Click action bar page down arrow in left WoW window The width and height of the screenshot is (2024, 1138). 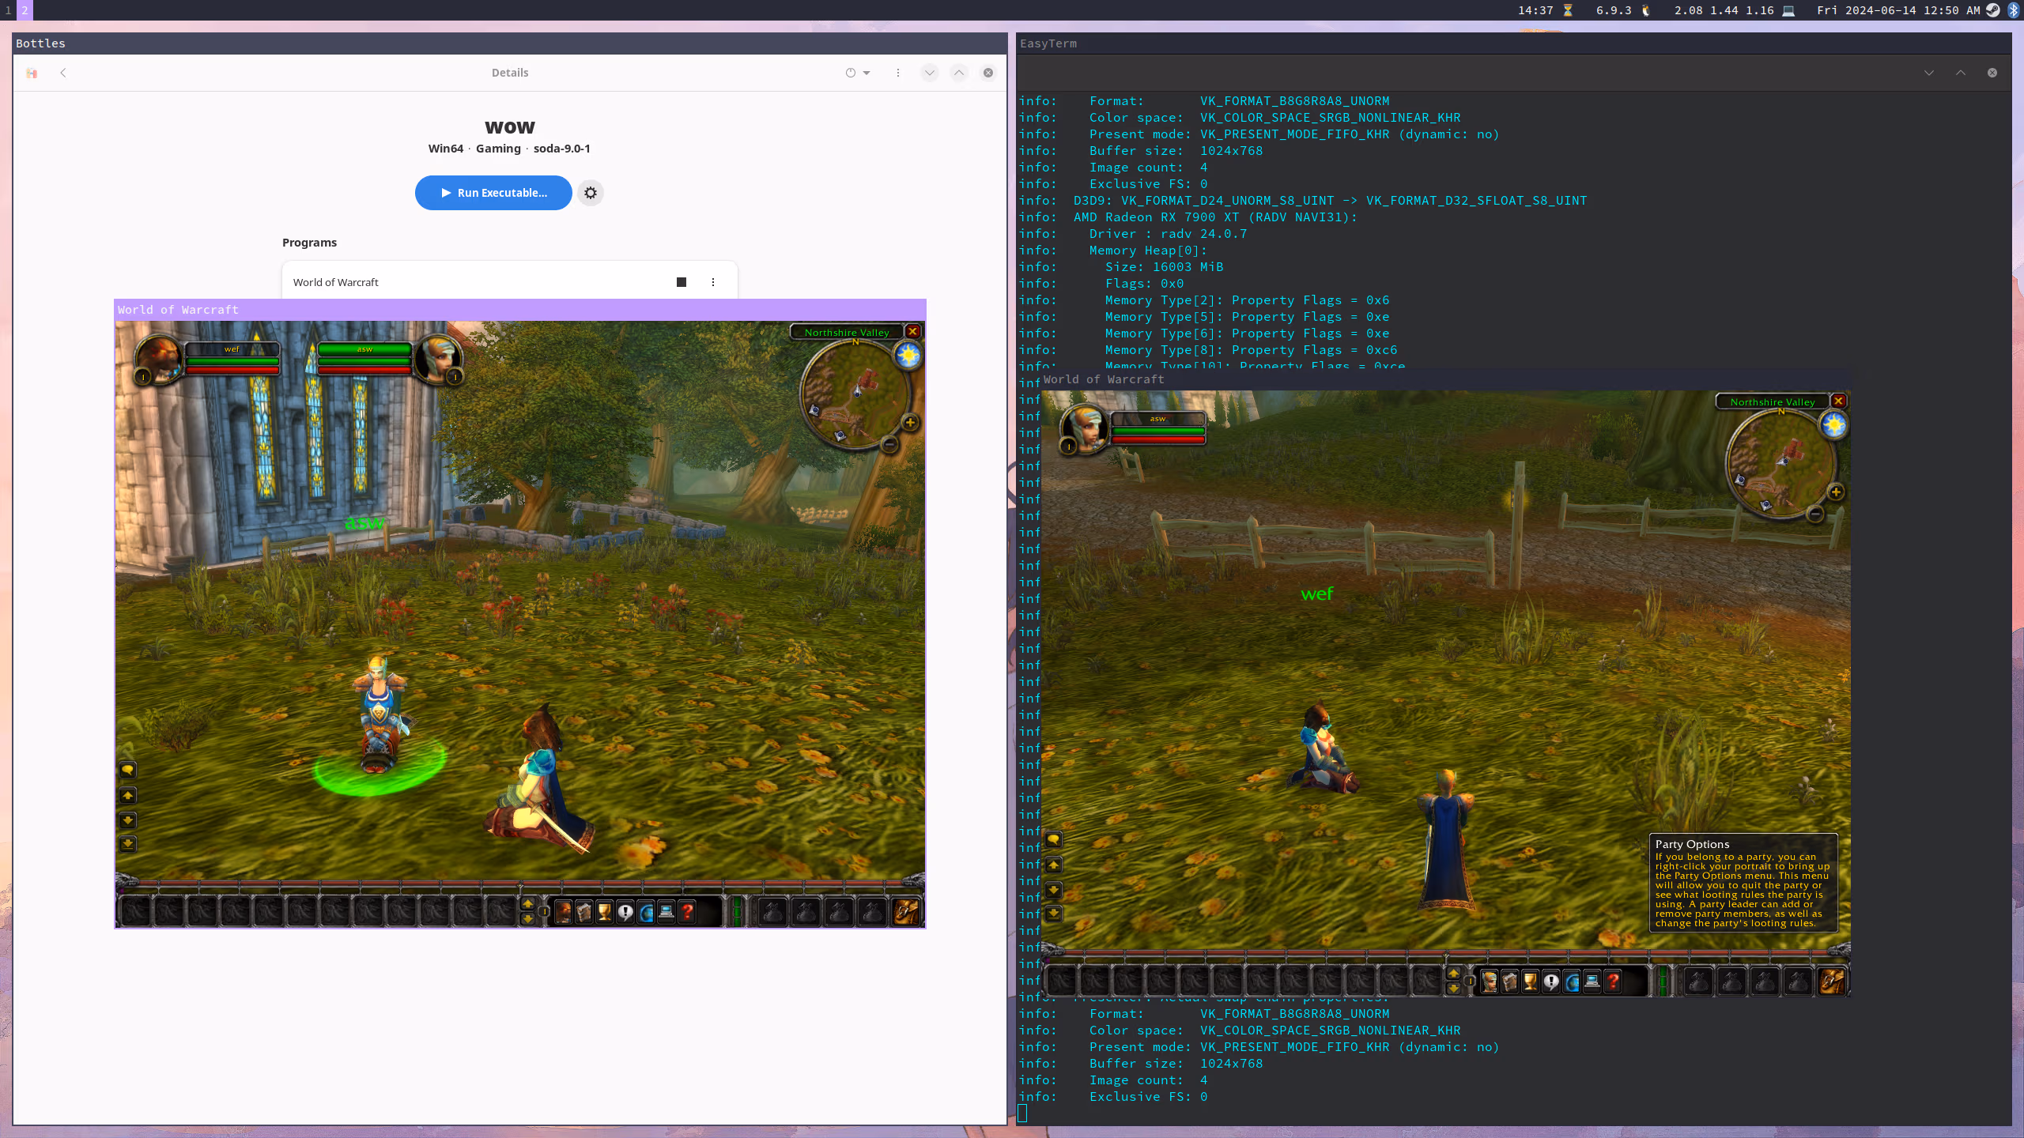tap(528, 918)
